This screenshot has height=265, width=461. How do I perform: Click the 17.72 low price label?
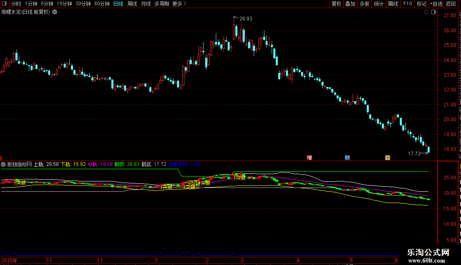(414, 154)
